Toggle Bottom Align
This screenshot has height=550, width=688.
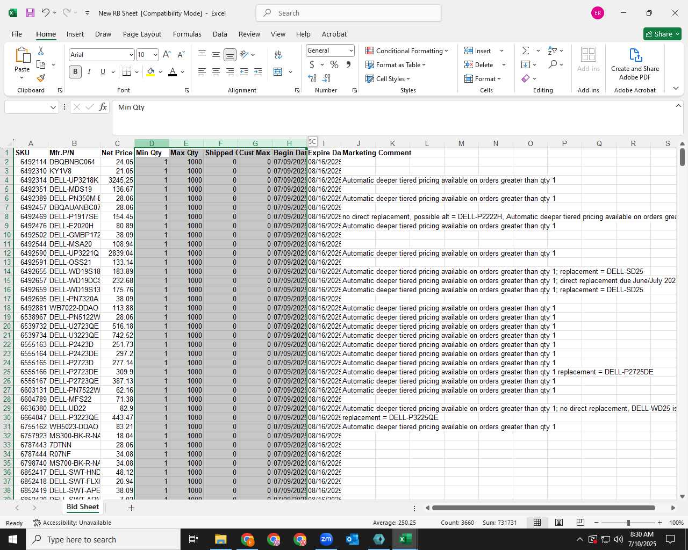(230, 55)
